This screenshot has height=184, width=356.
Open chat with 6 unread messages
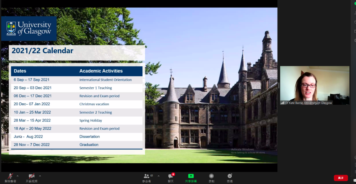pos(171,178)
